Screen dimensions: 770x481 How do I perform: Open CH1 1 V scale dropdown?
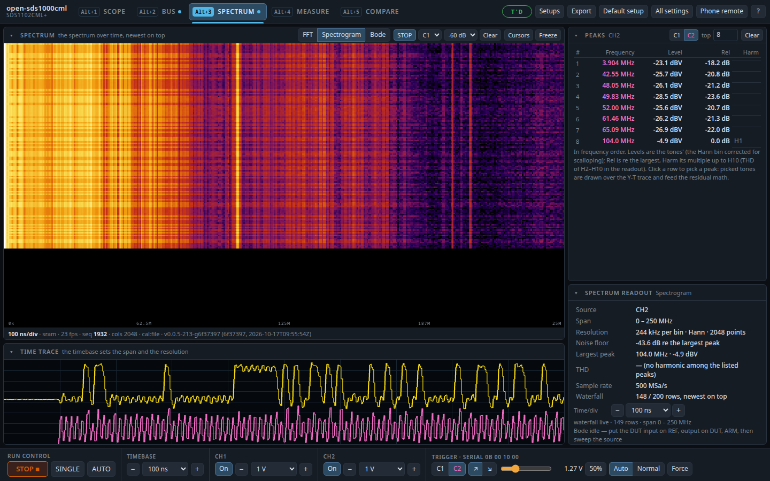click(x=274, y=469)
